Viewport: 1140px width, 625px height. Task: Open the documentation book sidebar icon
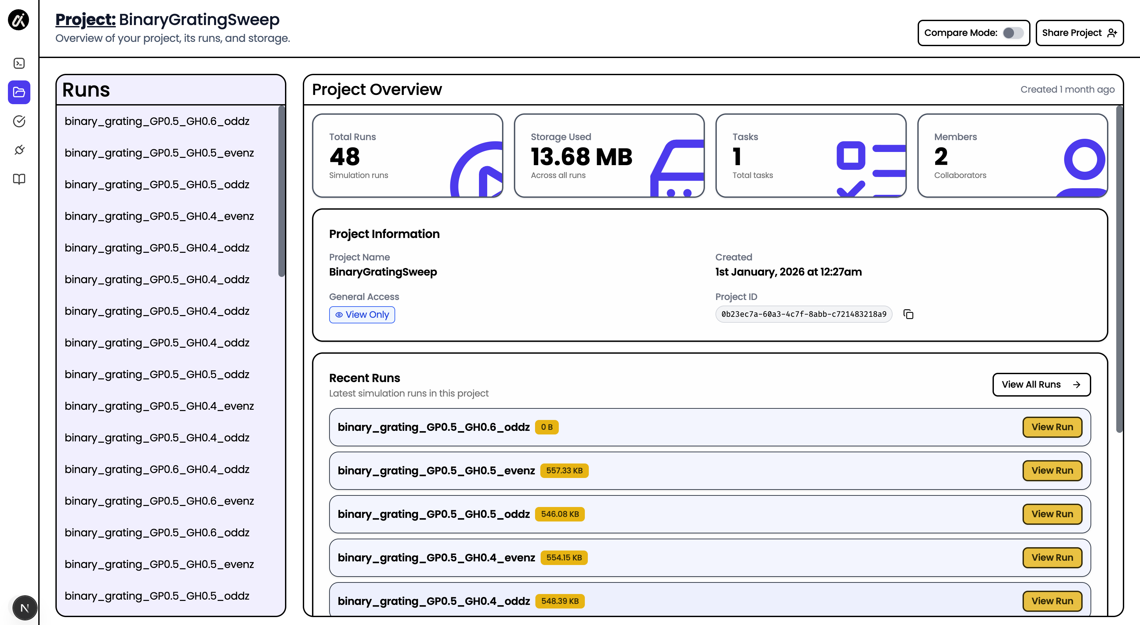[x=19, y=179]
